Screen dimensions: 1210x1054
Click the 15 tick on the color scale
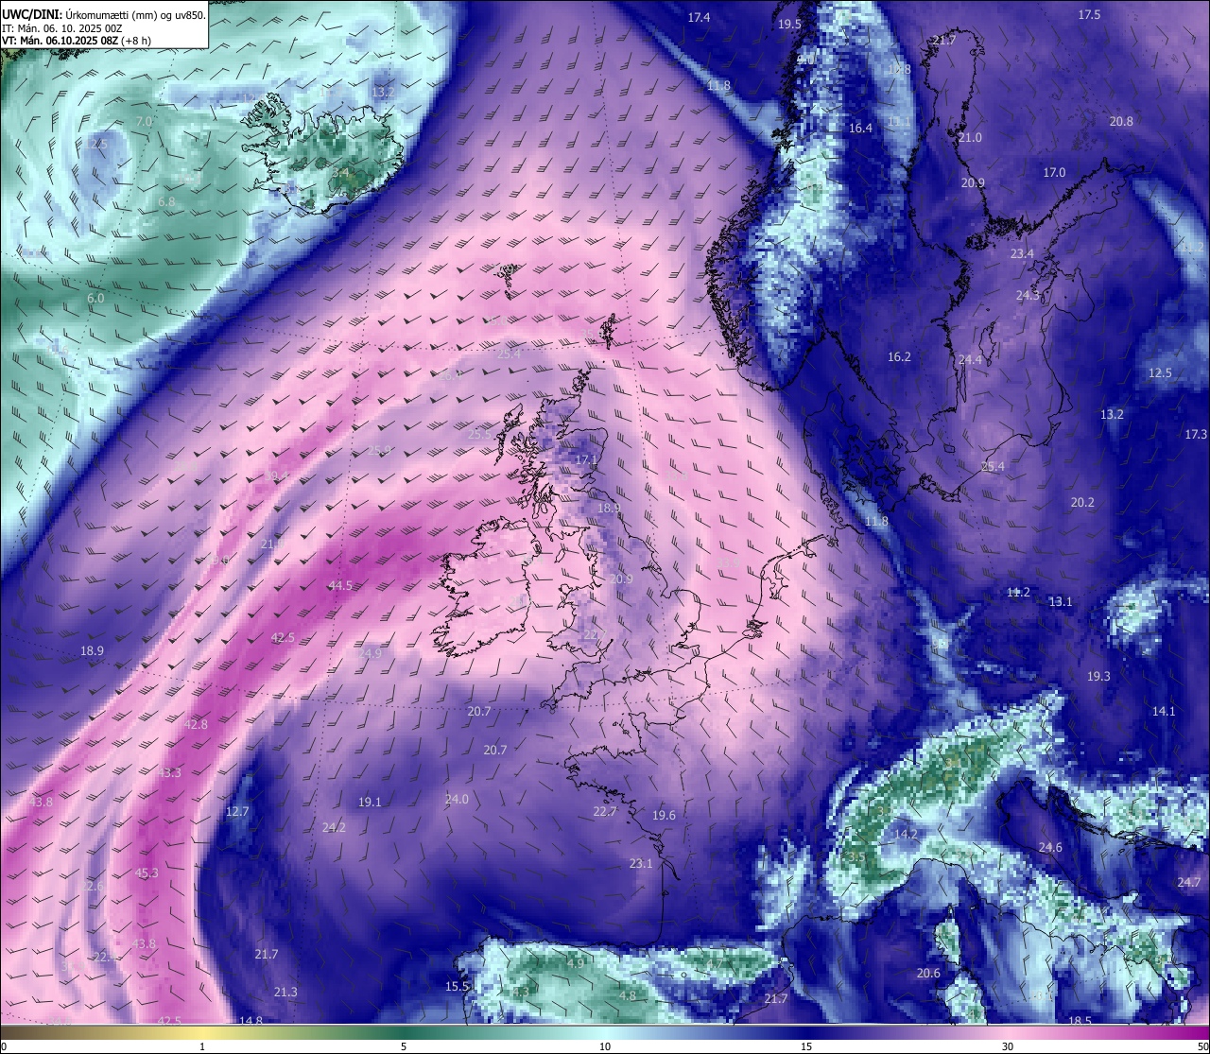[806, 1046]
